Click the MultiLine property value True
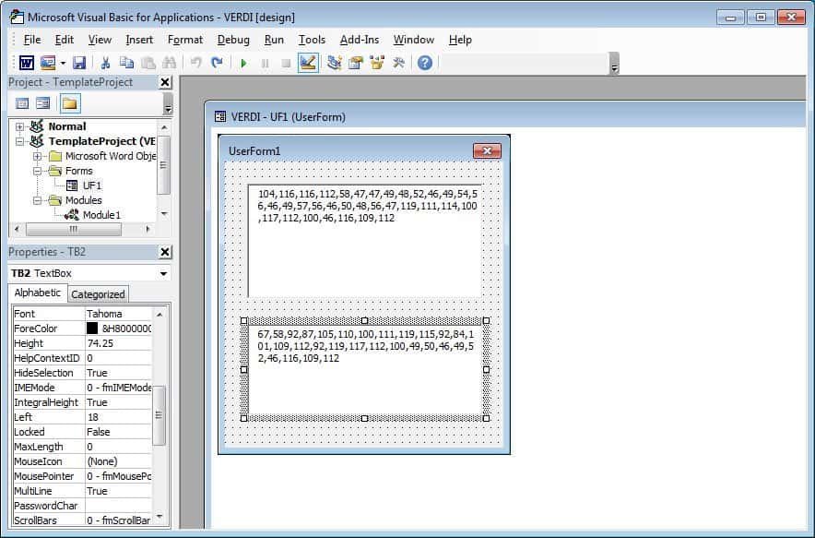 (118, 491)
